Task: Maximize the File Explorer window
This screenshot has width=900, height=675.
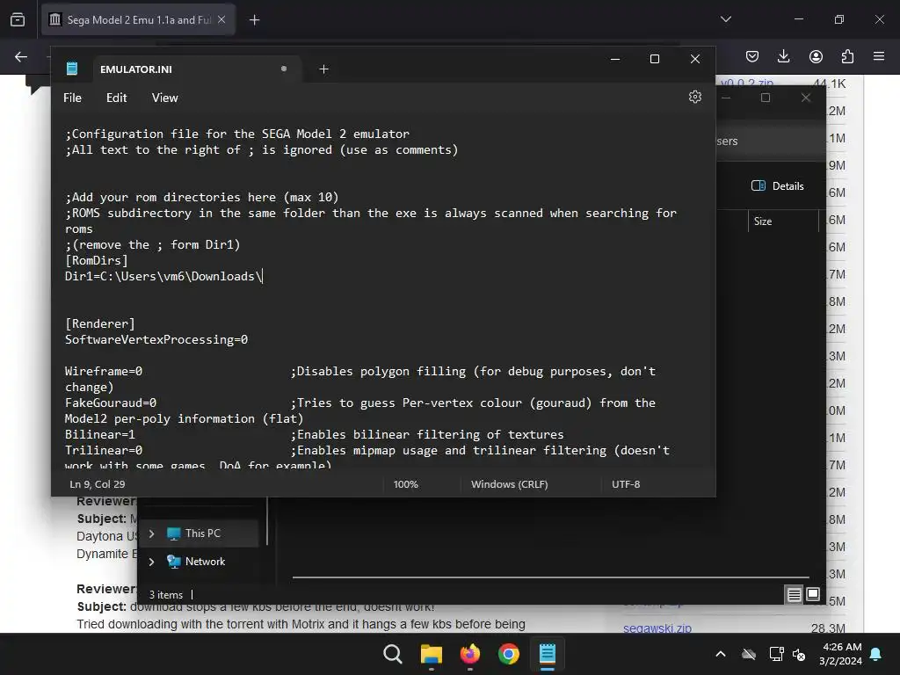Action: tap(766, 98)
